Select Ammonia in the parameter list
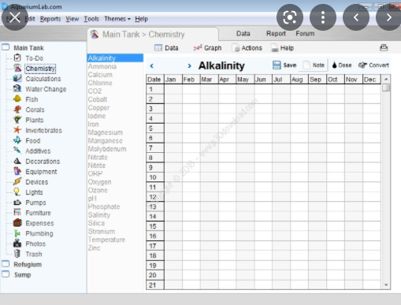This screenshot has height=305, width=401. pos(102,66)
